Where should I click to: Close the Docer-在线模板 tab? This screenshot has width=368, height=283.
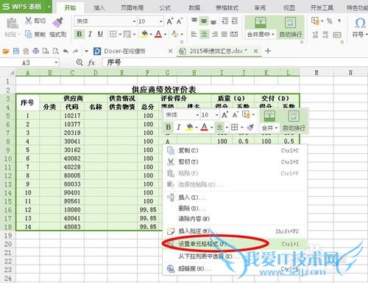[170, 51]
